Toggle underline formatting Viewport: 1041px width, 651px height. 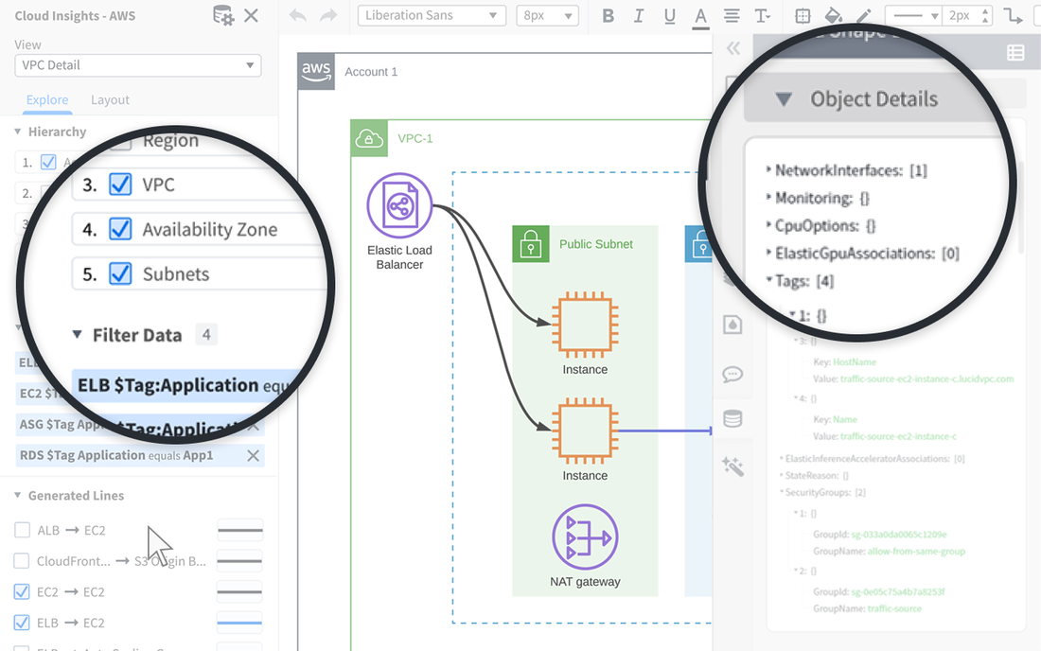click(x=670, y=16)
